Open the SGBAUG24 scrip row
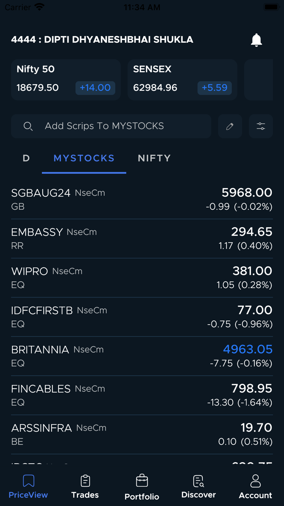Viewport: 284px width, 506px height. (x=142, y=199)
